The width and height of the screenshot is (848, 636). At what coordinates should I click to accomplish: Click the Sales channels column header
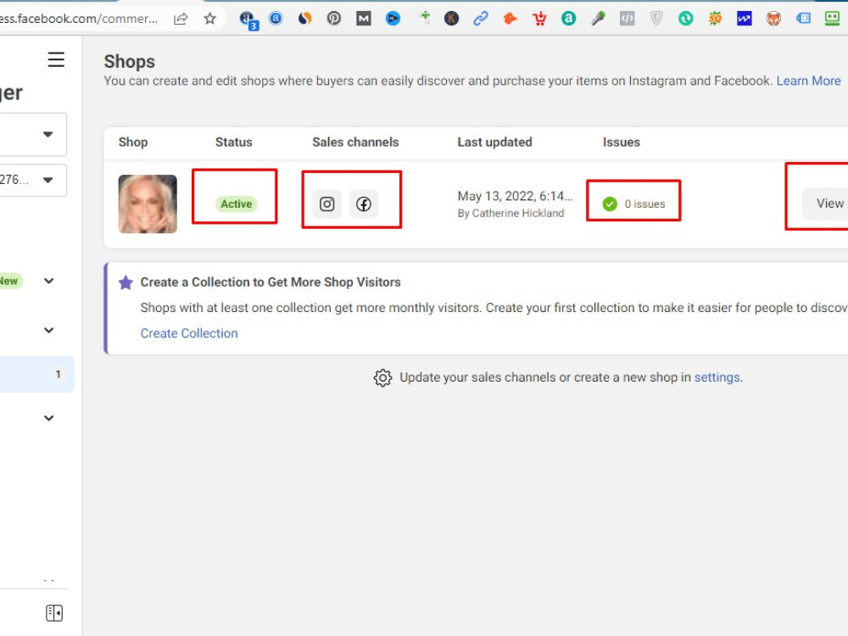point(355,142)
